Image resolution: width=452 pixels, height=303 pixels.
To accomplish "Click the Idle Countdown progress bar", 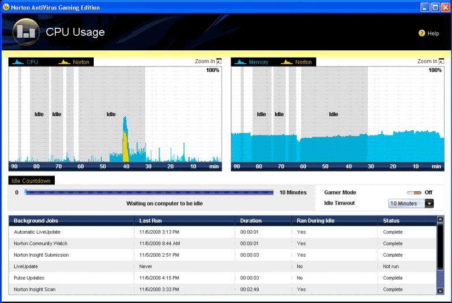I will 149,192.
